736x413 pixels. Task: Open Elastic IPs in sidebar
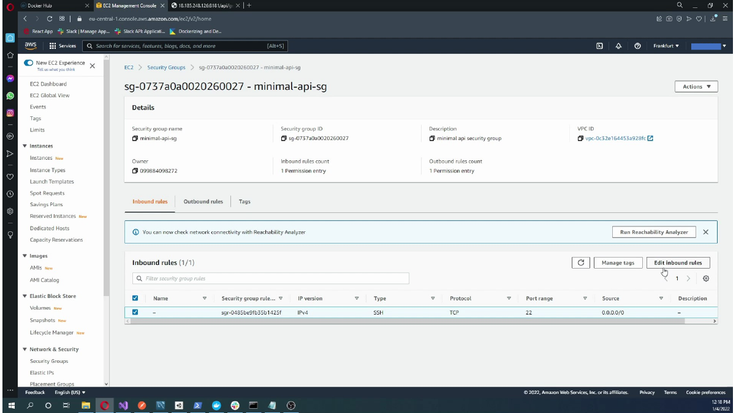(42, 373)
